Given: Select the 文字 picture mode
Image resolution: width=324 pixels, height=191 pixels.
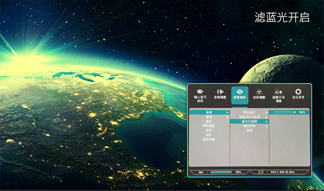Looking at the screenshot, I should click(209, 131).
